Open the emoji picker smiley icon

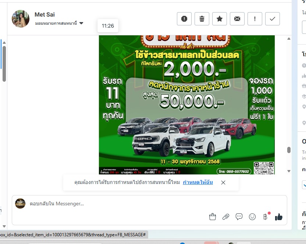point(252,217)
